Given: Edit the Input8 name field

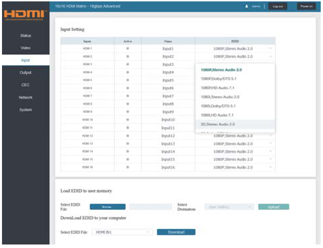Looking at the screenshot, I should 168,104.
